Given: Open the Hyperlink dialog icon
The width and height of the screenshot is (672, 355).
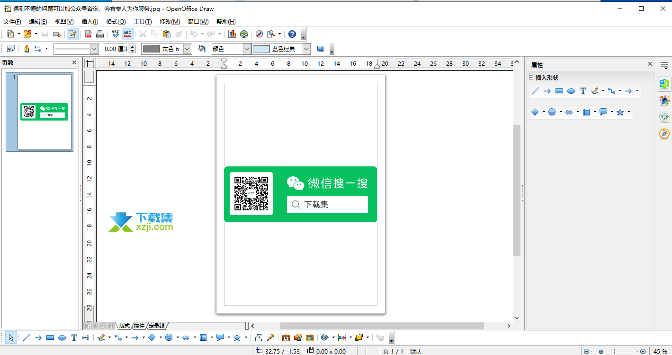Looking at the screenshot, I should [244, 34].
